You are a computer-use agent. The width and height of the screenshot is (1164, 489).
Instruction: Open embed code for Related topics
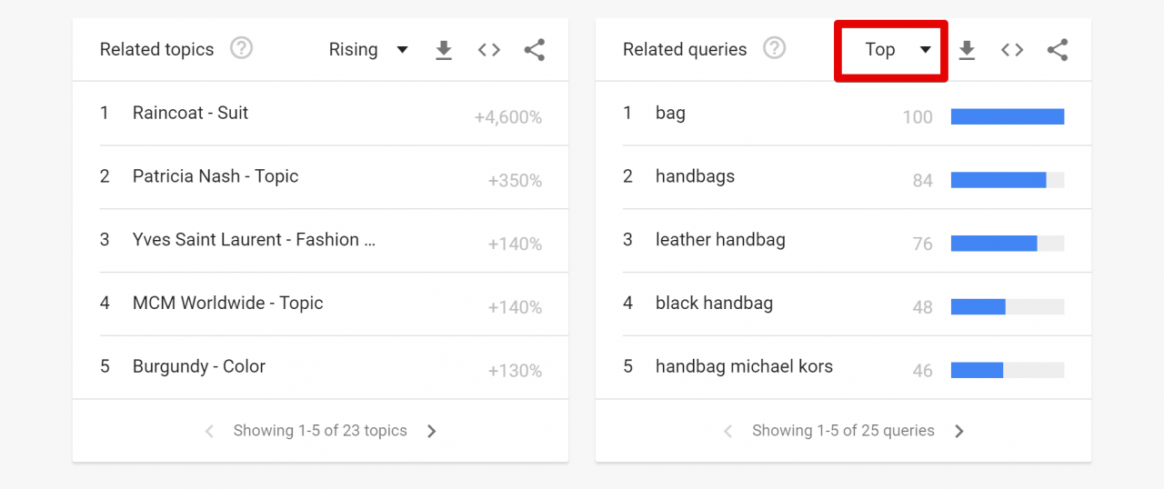(x=489, y=50)
